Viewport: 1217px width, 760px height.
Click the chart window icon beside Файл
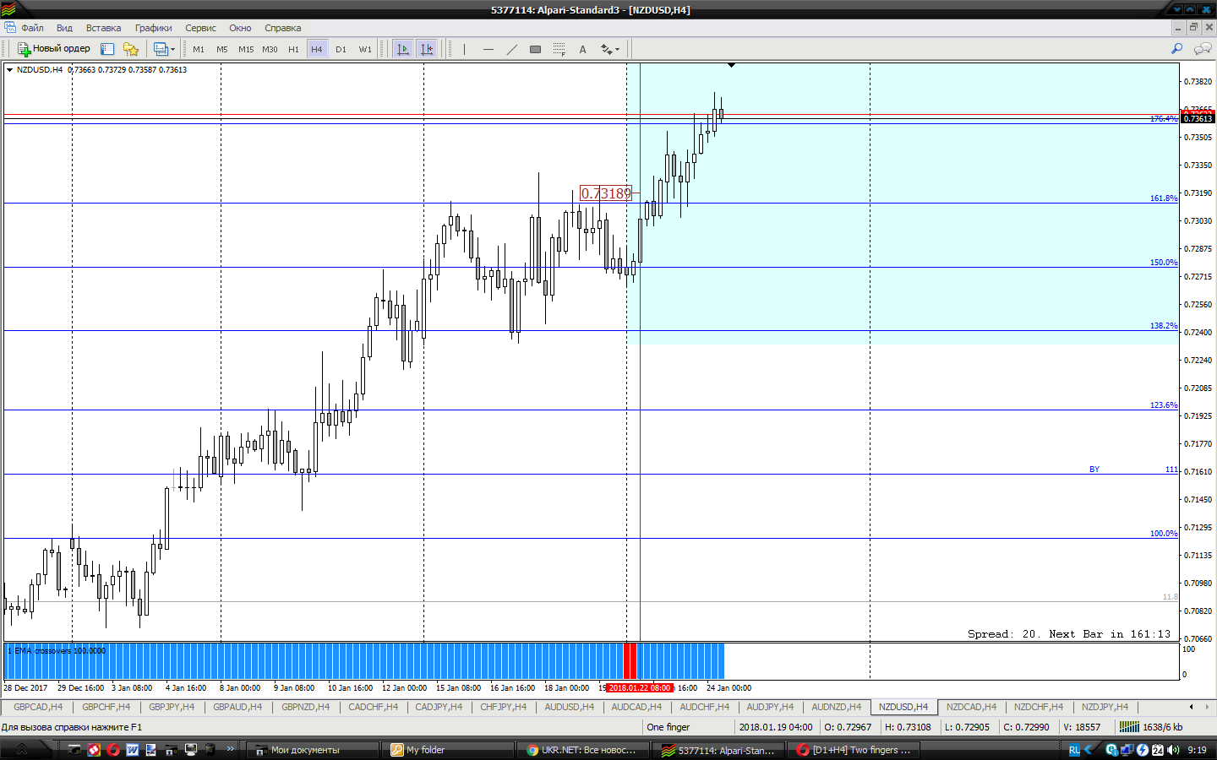(x=9, y=28)
